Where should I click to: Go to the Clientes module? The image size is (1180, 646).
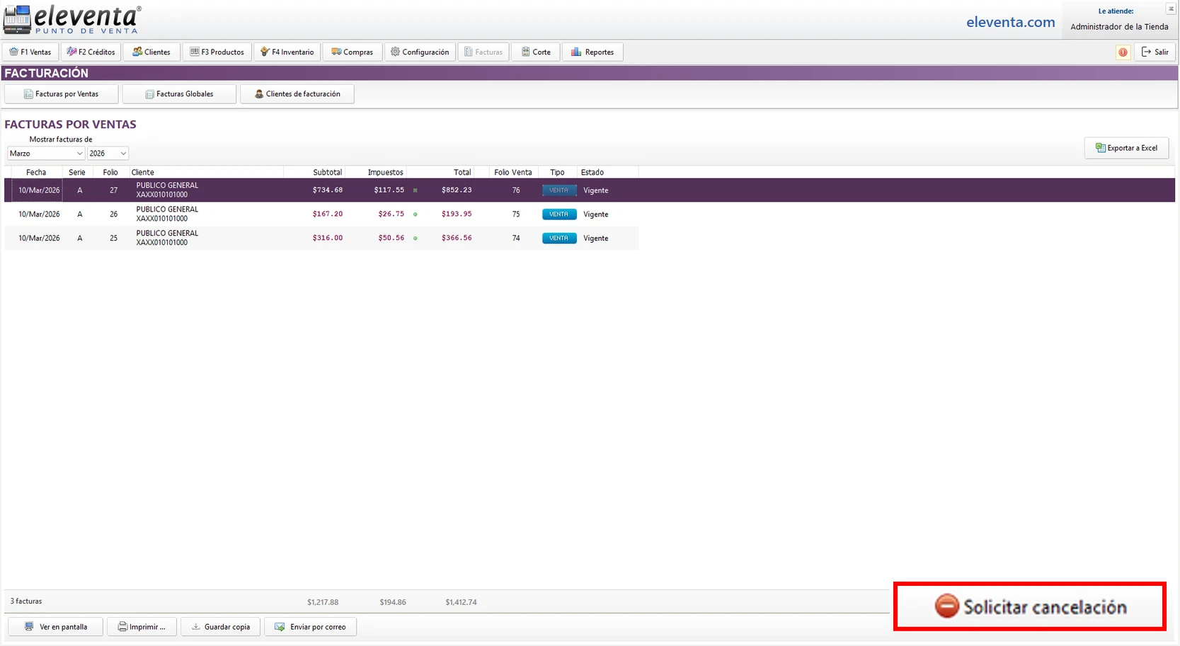[151, 52]
